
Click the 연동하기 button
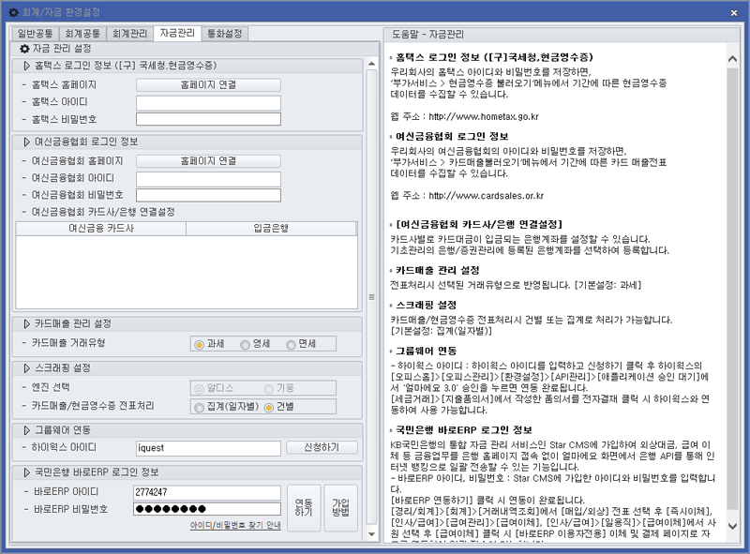click(304, 508)
